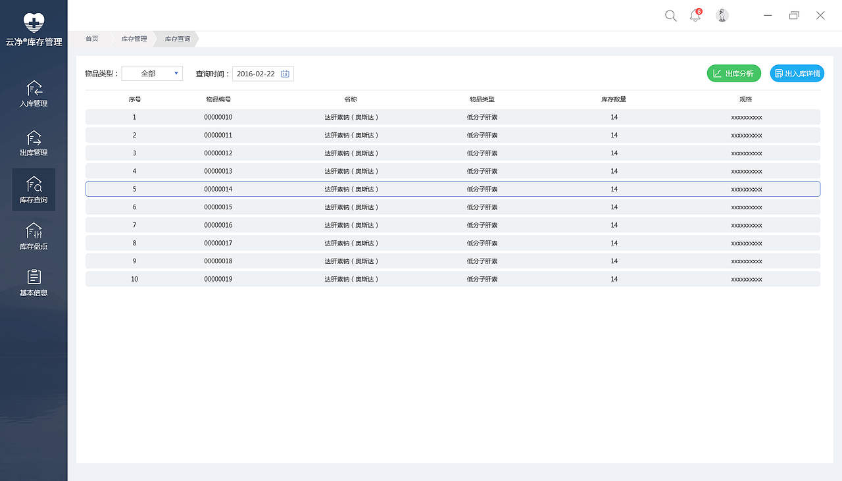Open 库存盘点 in the sidebar
The width and height of the screenshot is (842, 481).
(x=34, y=237)
